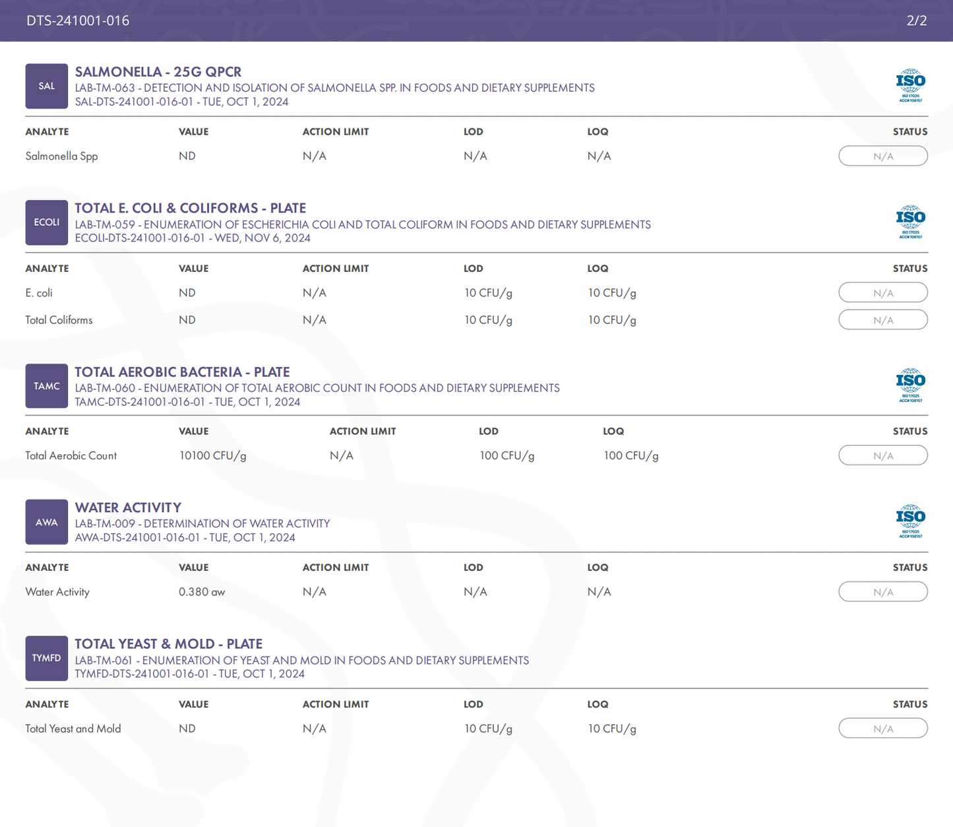Screen dimensions: 953x827
Task: Click the 2/2 page indicator
Action: 916,20
